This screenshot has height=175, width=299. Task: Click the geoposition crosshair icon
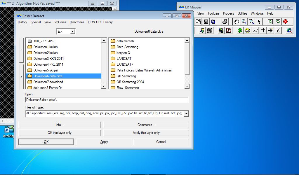[270, 30]
